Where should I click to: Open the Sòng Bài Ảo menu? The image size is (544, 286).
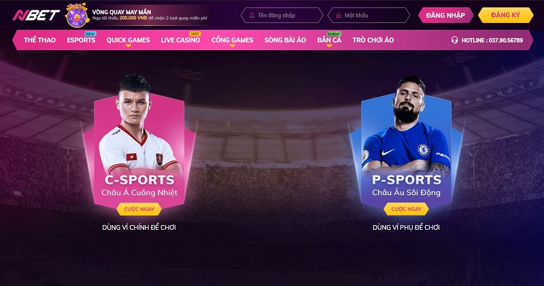point(285,40)
